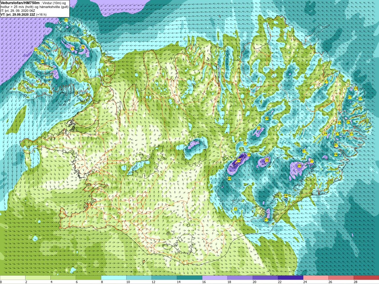Viewport: 379px width, 284px height.
Task: Click the 26–28 m/s salmon legend swatch
Action: coord(341,278)
